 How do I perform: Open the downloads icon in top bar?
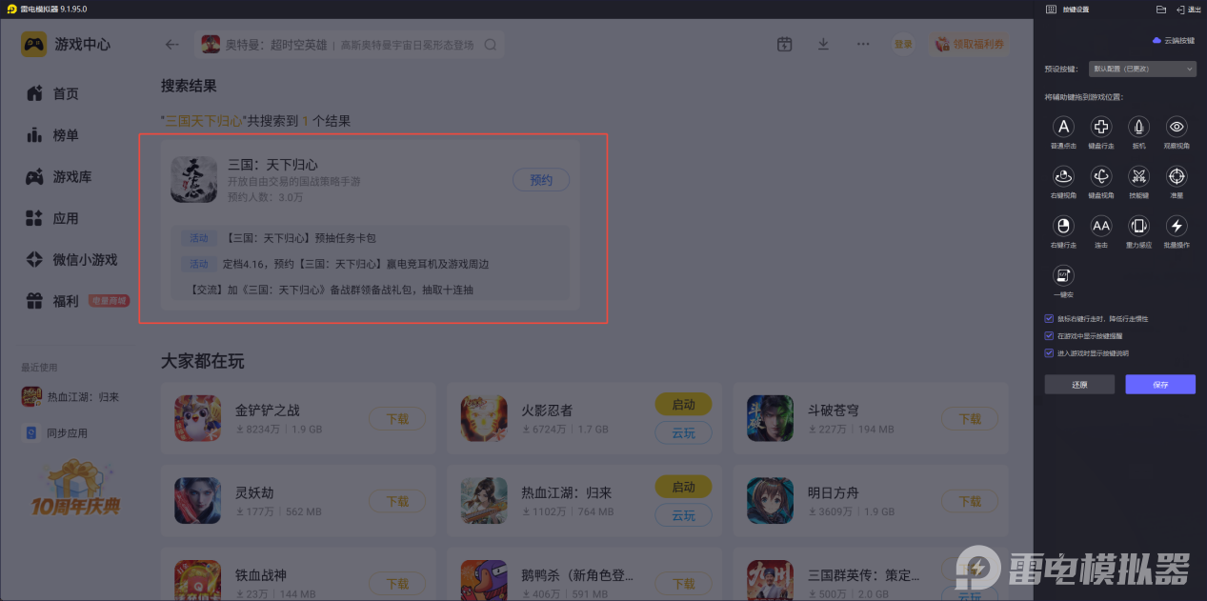(x=823, y=44)
